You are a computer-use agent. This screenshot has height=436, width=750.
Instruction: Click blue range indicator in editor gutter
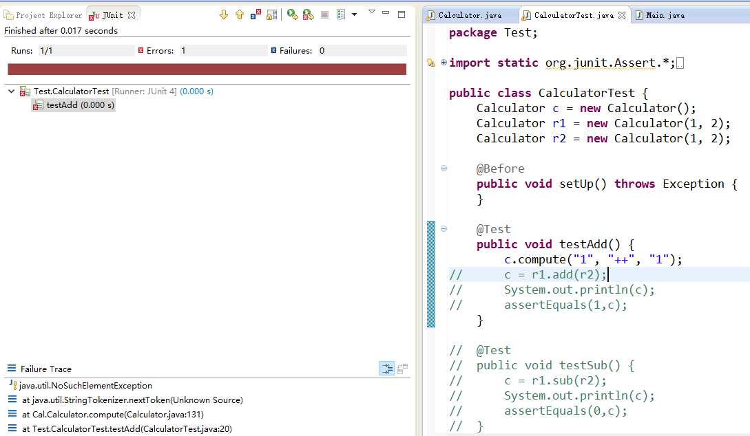(431, 274)
